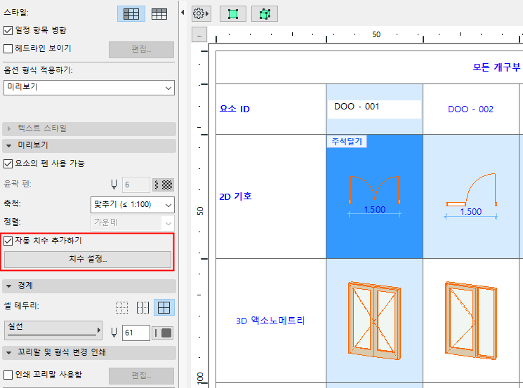Select no cell border option

coord(121,307)
